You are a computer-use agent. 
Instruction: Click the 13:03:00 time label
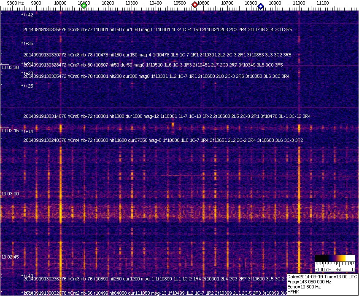pos(10,194)
